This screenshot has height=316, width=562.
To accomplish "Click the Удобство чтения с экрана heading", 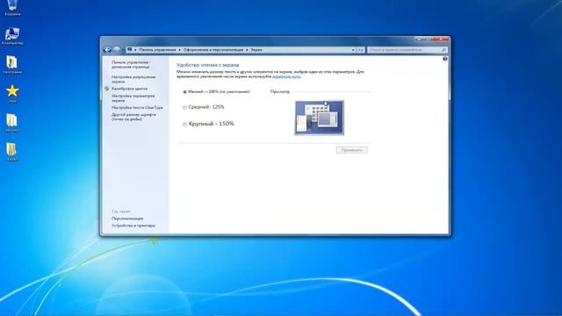I will pos(208,65).
